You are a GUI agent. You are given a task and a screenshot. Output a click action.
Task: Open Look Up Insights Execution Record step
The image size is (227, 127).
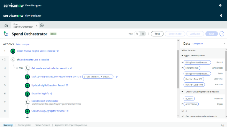pos(57,77)
